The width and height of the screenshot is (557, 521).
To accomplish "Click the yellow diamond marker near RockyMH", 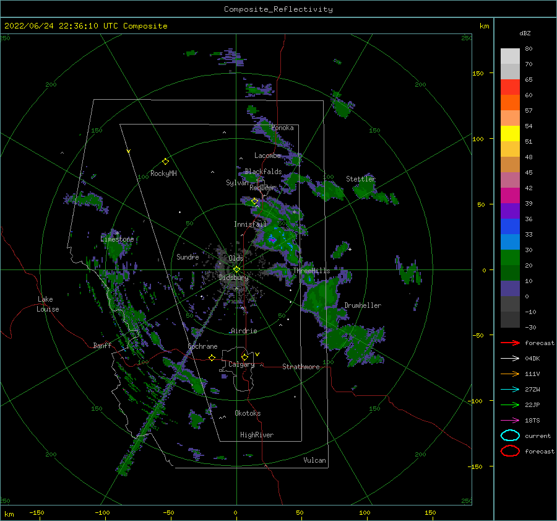I will 165,162.
